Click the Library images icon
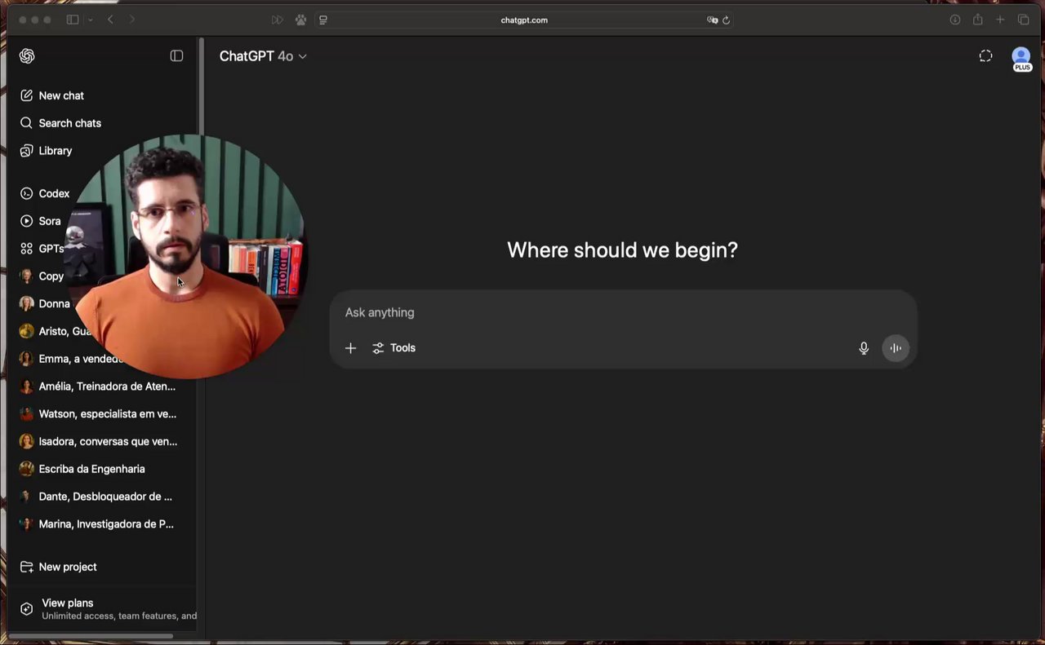Image resolution: width=1045 pixels, height=645 pixels. [27, 151]
